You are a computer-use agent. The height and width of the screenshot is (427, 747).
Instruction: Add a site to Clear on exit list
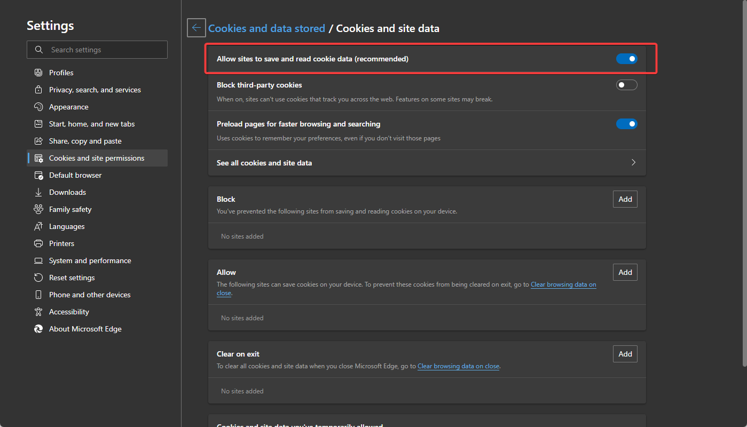625,354
